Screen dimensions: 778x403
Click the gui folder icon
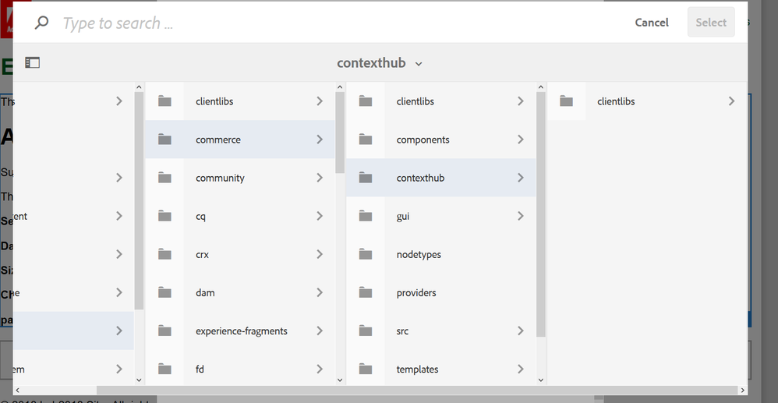point(365,216)
